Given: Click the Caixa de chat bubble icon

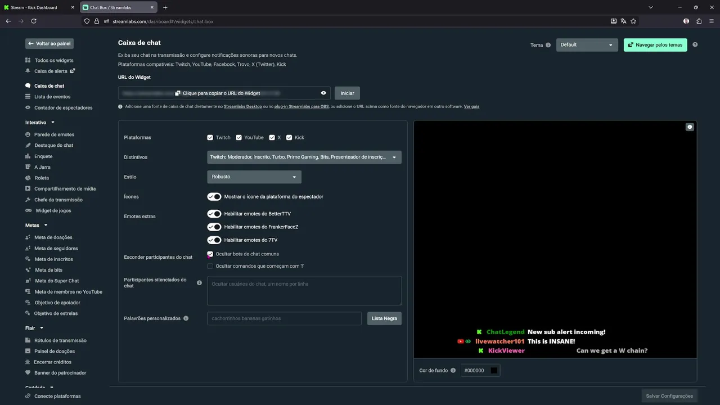Looking at the screenshot, I should (28, 86).
